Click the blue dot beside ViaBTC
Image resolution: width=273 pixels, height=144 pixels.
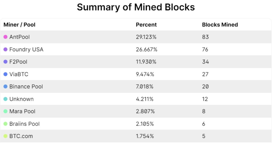pyautogui.click(x=5, y=74)
